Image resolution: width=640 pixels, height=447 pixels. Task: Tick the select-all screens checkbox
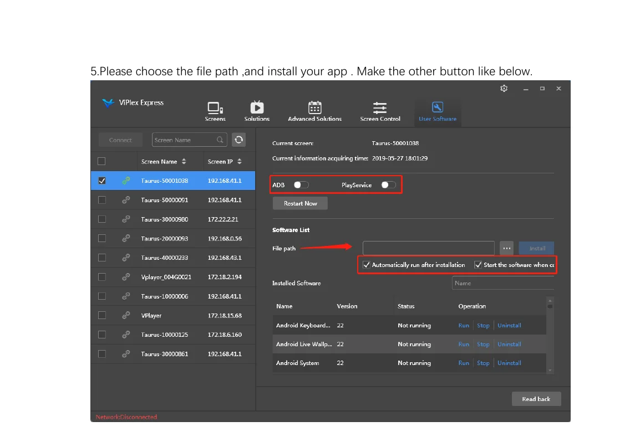[x=101, y=161]
